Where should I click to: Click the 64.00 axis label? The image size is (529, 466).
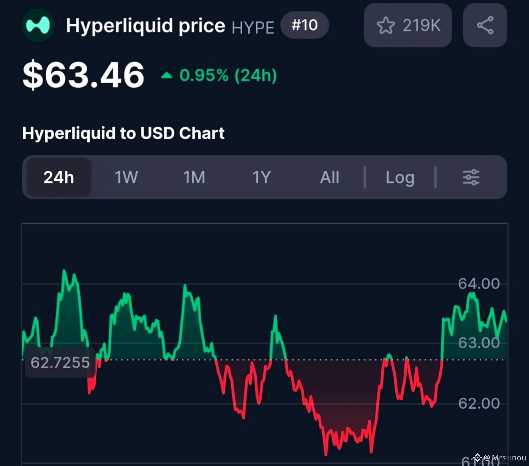click(x=479, y=284)
